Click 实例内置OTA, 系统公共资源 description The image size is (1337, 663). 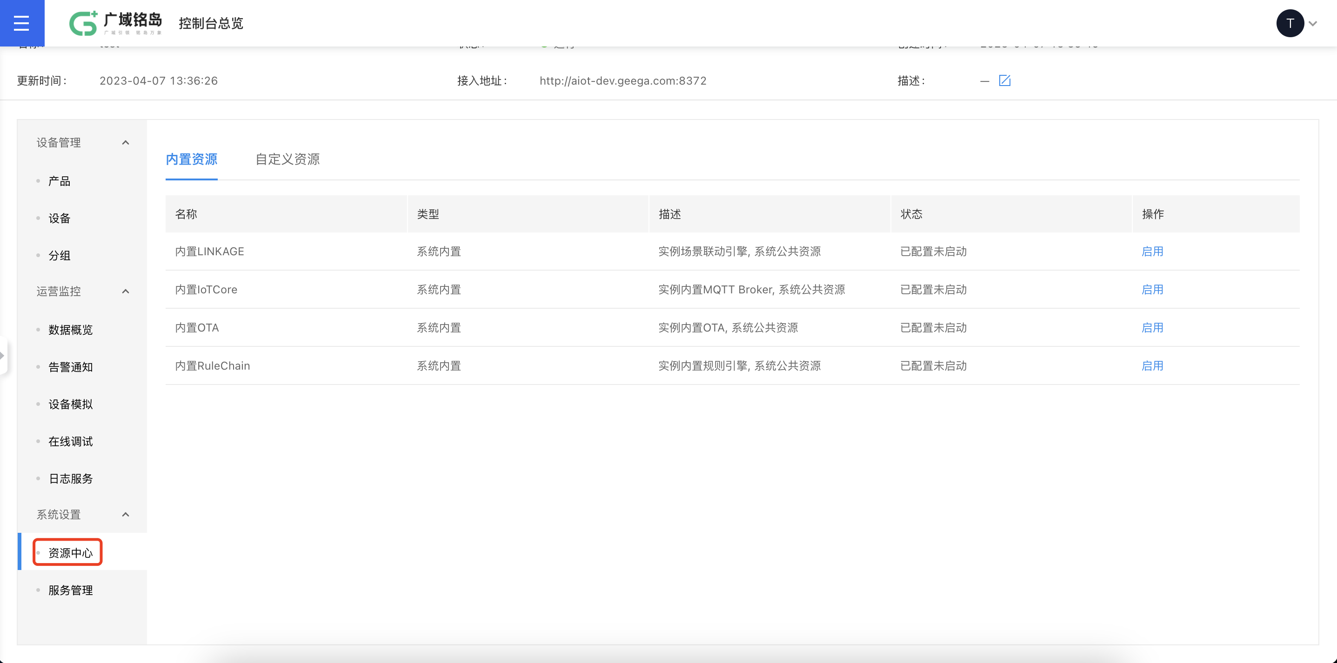(x=728, y=328)
